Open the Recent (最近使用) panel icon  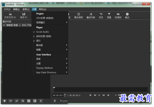click(x=78, y=16)
